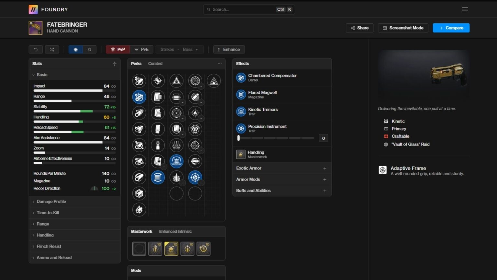Open the Strikes Boss dropdown
The image size is (497, 280).
tap(180, 50)
